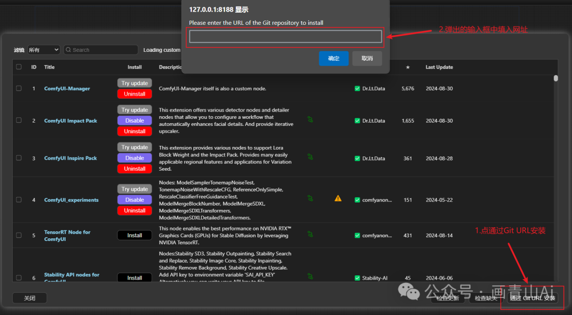
Task: Open the ComfyUI Impact Pack title link
Action: point(70,121)
